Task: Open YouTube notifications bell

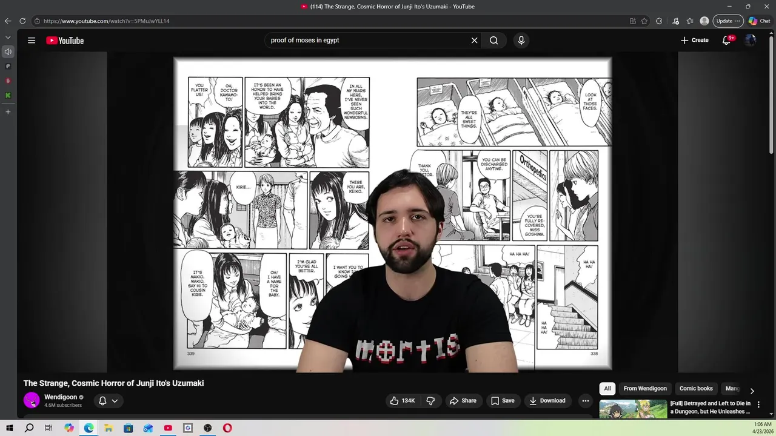Action: coord(726,40)
